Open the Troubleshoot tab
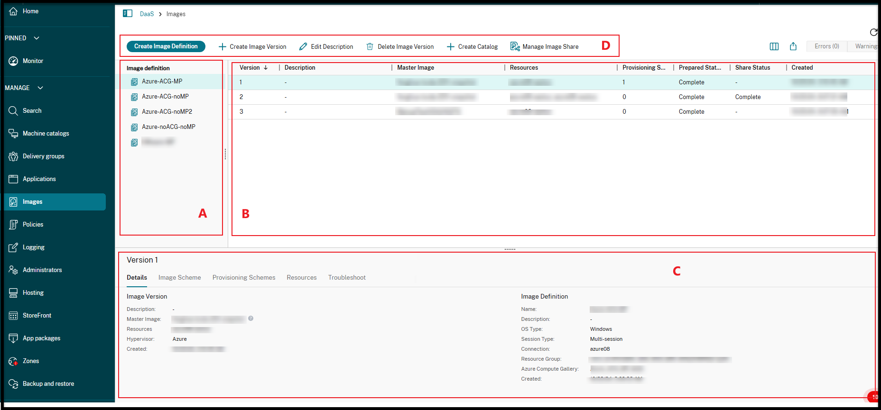Image resolution: width=881 pixels, height=410 pixels. pos(347,277)
